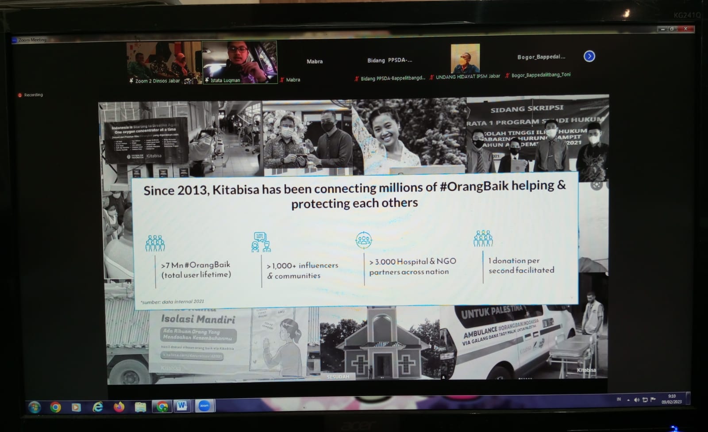Open File Explorer from the taskbar
708x432 pixels.
coord(140,406)
